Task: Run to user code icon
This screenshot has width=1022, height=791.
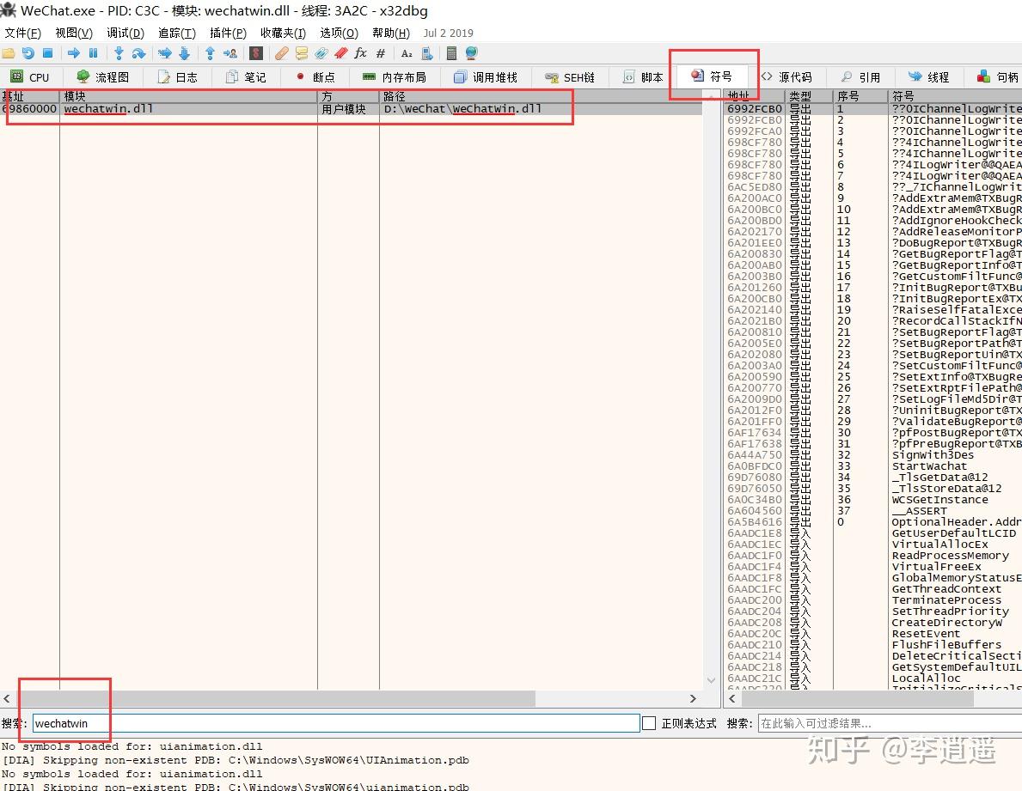Action: 229,53
